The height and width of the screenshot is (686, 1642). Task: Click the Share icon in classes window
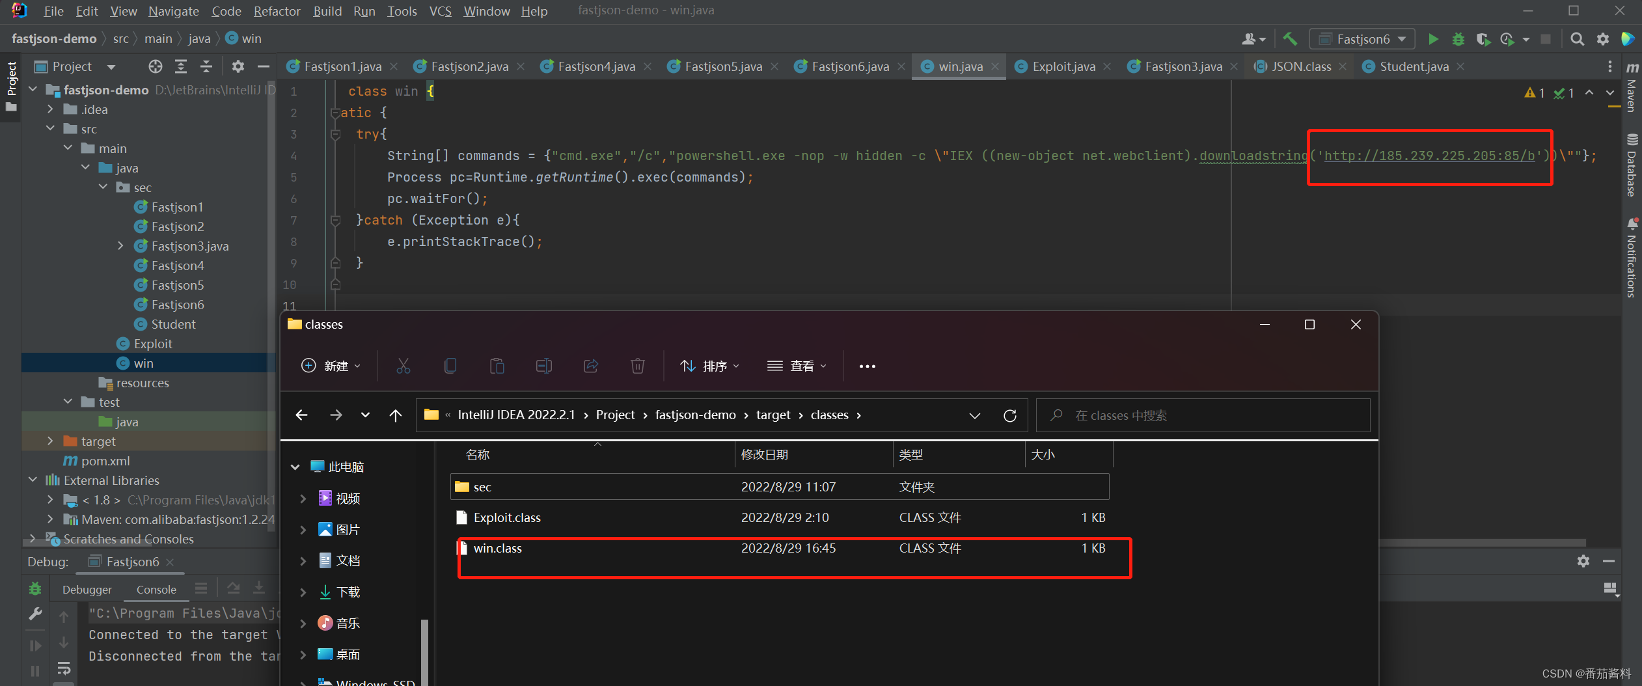point(591,366)
